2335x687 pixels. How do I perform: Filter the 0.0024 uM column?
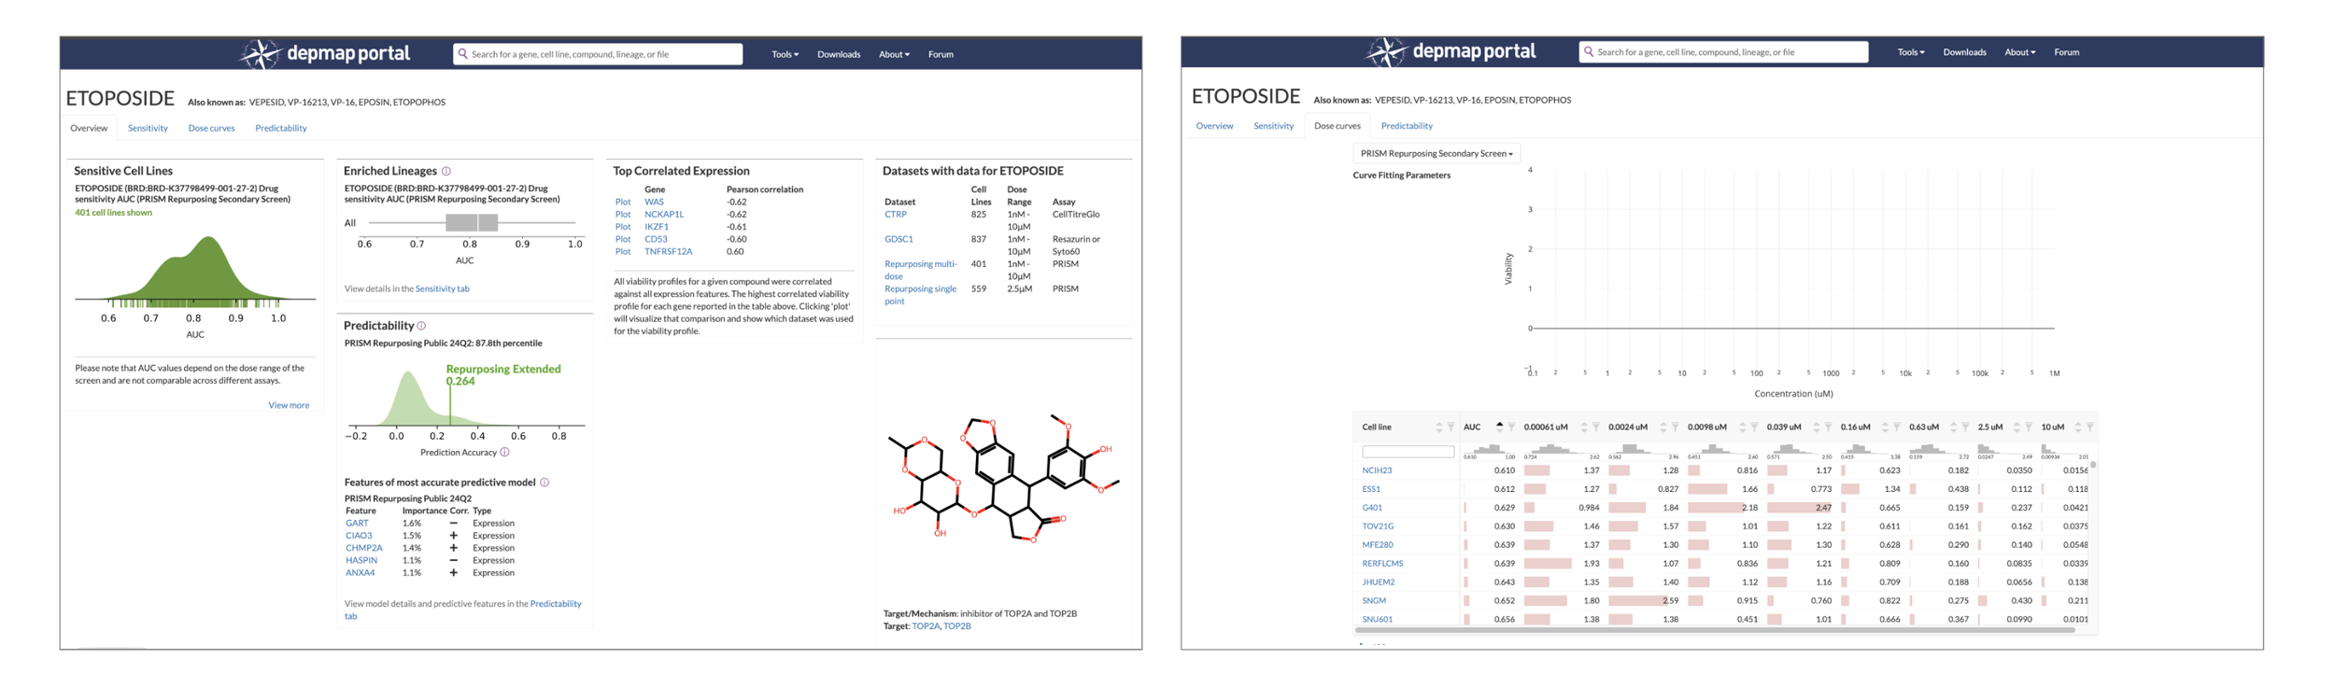point(1675,428)
